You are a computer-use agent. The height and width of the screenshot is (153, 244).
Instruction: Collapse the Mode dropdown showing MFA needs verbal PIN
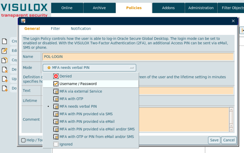pos(89,68)
